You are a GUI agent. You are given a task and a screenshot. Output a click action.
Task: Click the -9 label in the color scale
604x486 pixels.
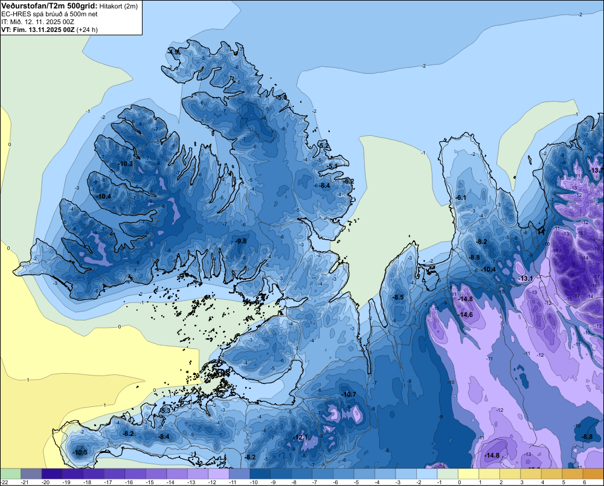(273, 482)
